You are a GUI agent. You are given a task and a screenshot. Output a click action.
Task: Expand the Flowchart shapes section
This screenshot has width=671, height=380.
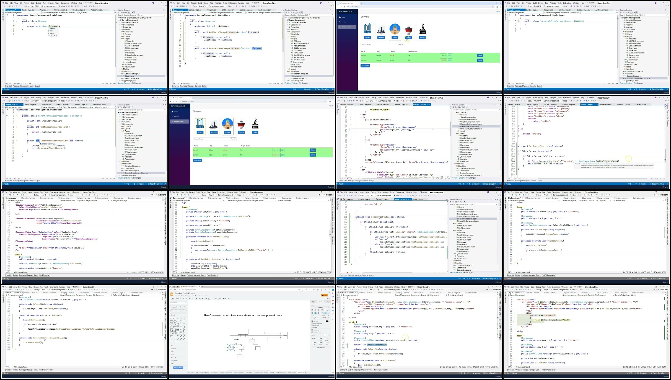pos(173,358)
